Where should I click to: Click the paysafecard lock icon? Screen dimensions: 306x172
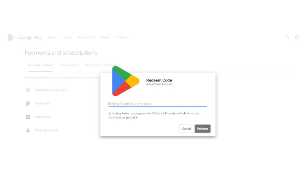pos(28,130)
